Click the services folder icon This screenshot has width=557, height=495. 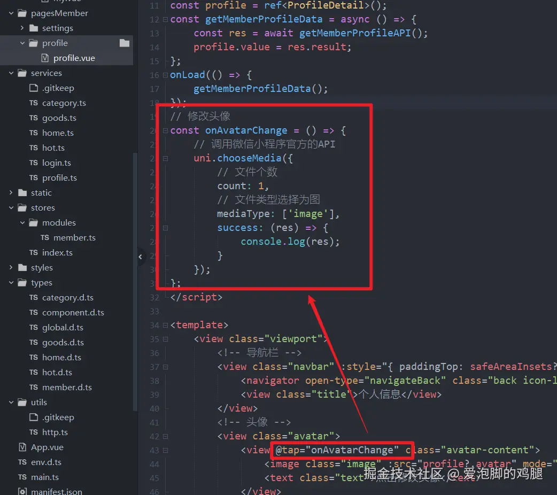click(x=22, y=73)
